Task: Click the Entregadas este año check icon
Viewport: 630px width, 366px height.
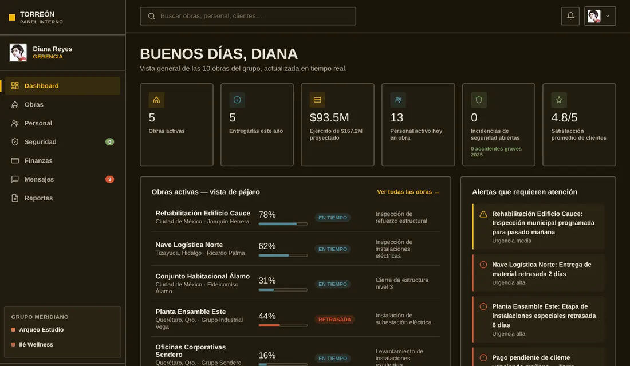Action: [237, 100]
